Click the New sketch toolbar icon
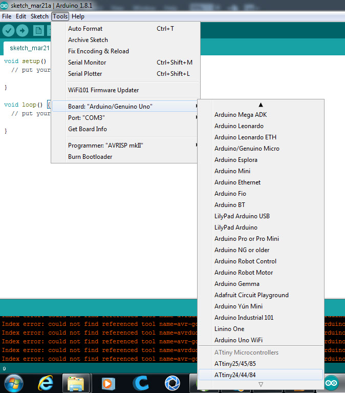This screenshot has height=393, width=345. point(38,31)
